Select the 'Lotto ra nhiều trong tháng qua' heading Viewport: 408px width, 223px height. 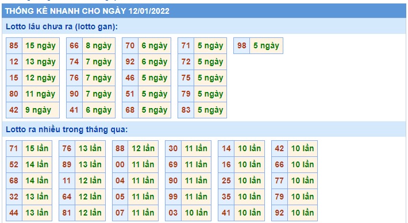pyautogui.click(x=67, y=129)
